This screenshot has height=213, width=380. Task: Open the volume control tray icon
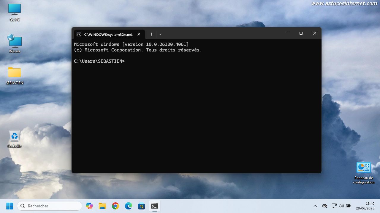(x=341, y=206)
